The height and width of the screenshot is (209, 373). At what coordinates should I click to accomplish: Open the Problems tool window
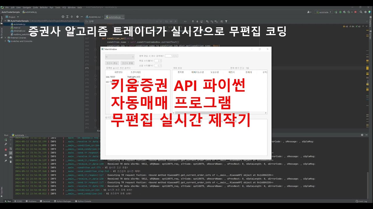pyautogui.click(x=31, y=201)
